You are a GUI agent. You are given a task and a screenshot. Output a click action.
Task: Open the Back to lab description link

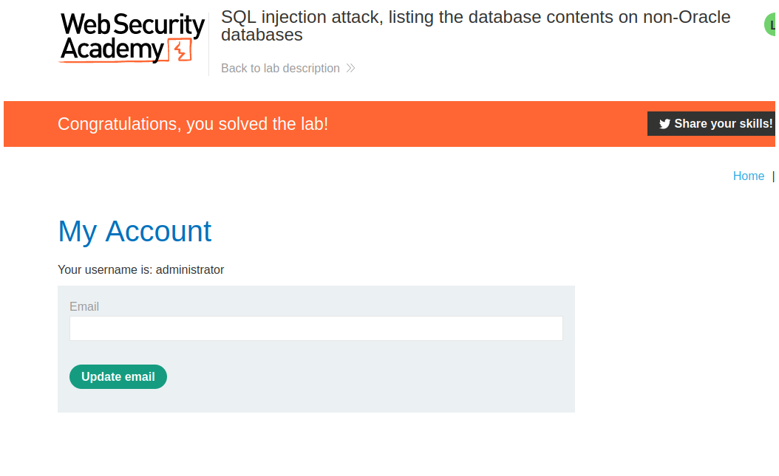(280, 69)
